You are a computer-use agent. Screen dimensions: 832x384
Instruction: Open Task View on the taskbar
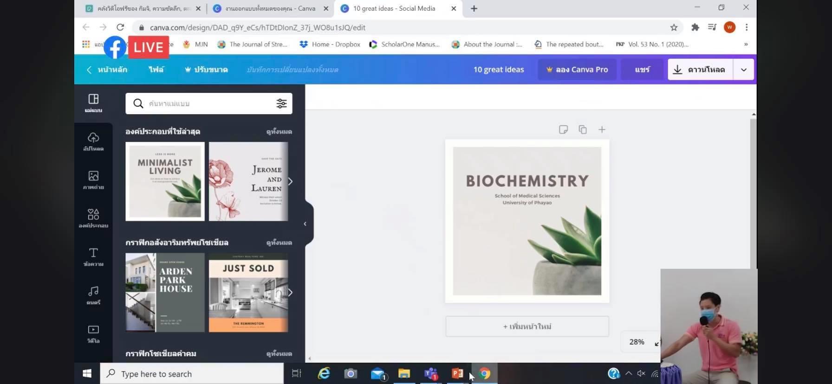click(x=296, y=373)
